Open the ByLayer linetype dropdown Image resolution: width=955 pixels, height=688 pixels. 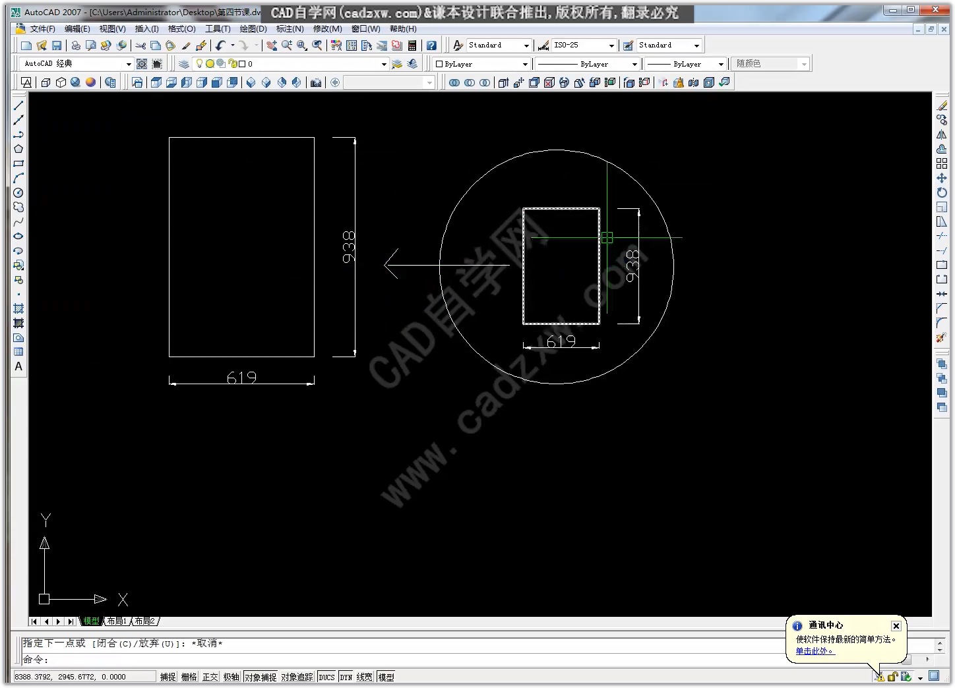click(634, 64)
